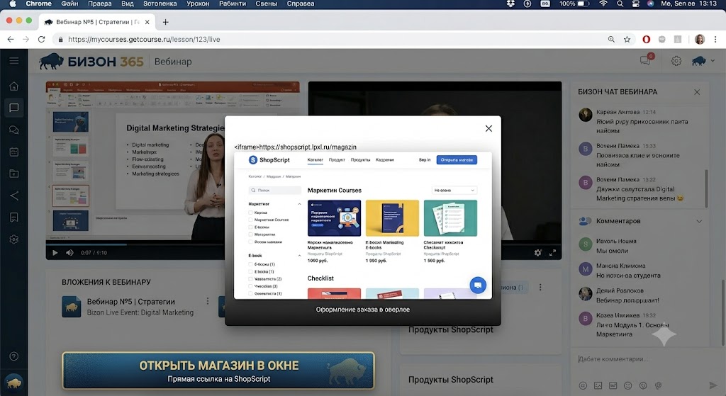Open options for Вебинар №5 attachment
726x396 pixels.
(208, 301)
